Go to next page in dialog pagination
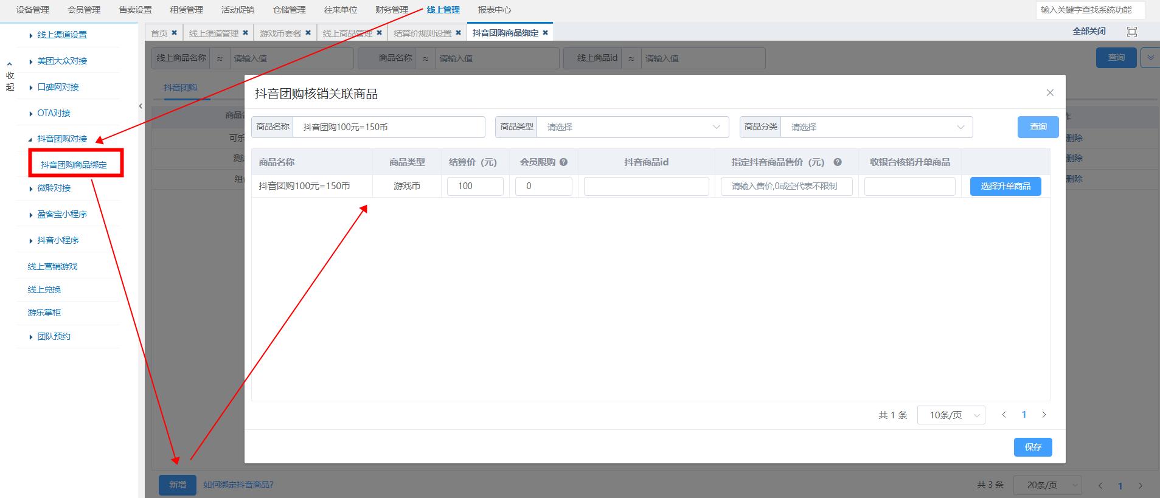 (1044, 415)
